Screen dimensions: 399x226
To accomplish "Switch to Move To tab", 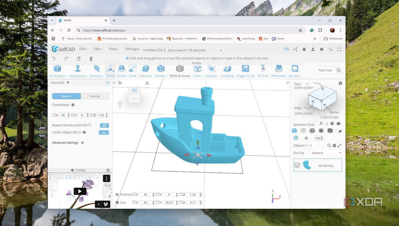I will 66,96.
